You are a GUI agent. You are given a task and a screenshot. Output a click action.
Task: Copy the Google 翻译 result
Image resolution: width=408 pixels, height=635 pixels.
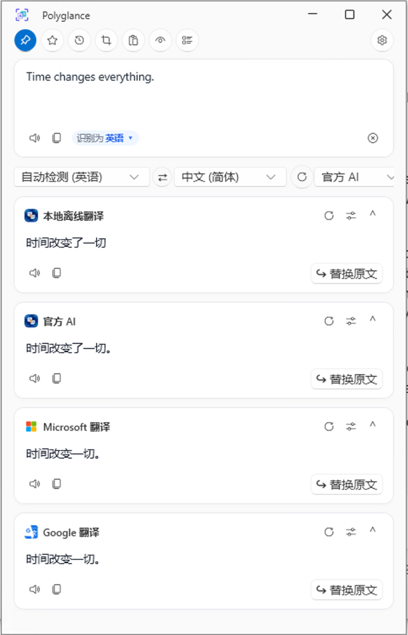56,589
